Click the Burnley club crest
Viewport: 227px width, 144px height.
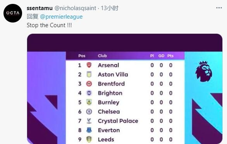coord(89,102)
